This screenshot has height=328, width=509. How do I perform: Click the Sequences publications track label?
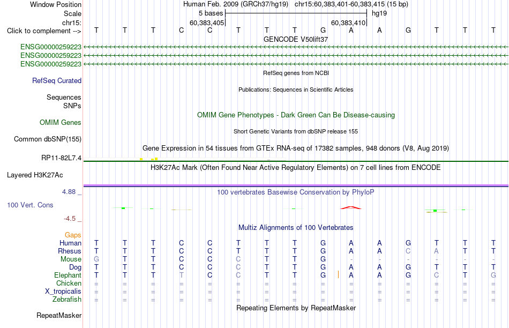[x=64, y=97]
